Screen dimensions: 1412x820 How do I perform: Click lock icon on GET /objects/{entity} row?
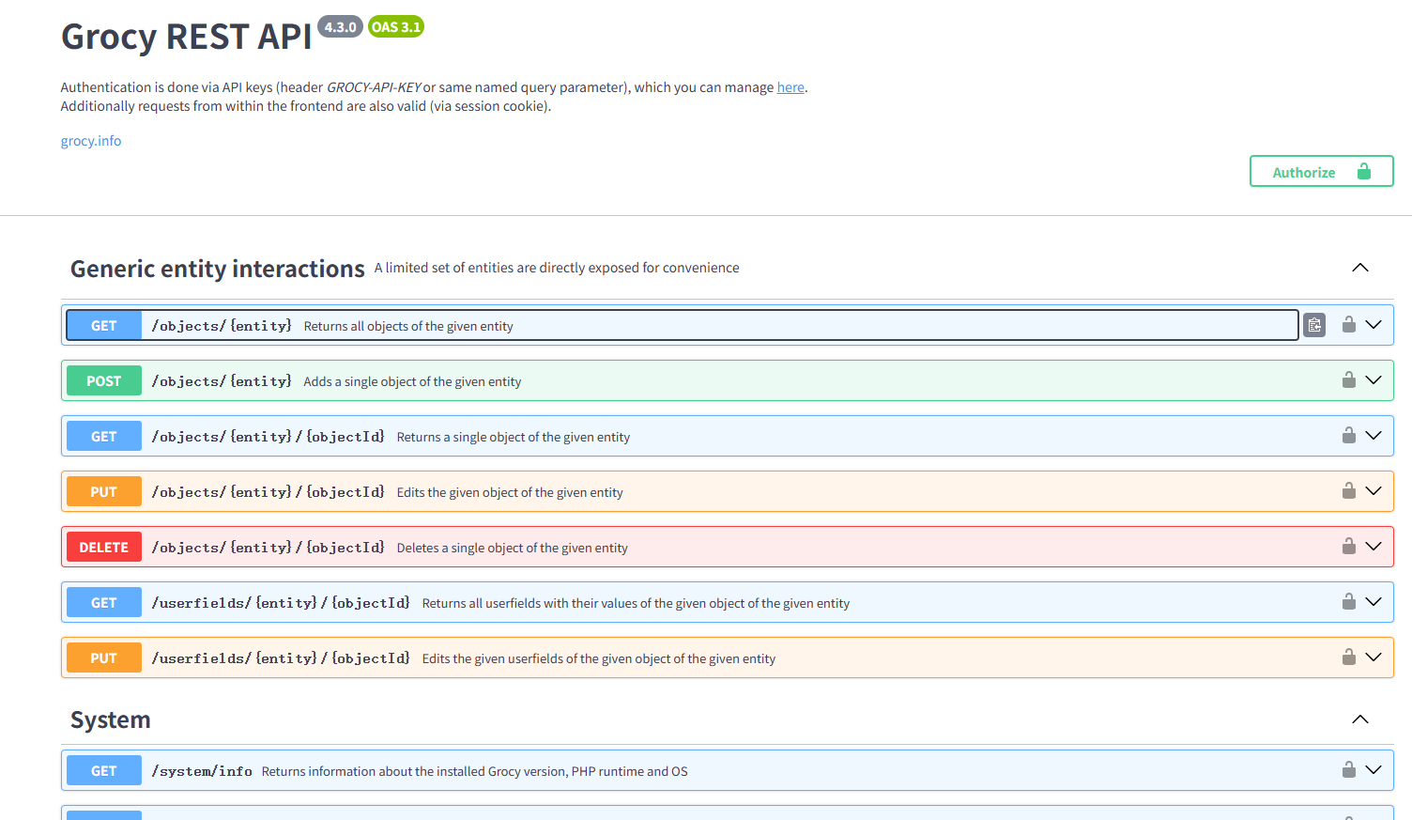pyautogui.click(x=1349, y=324)
